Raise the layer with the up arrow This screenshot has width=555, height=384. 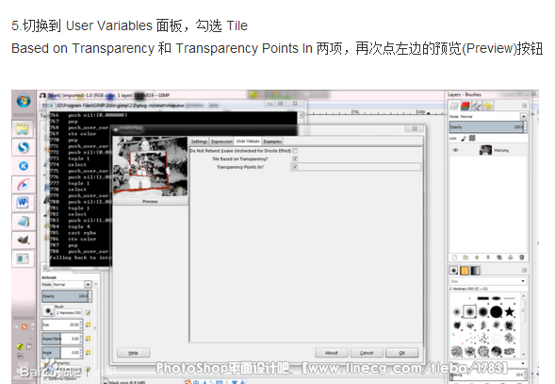coord(477,258)
